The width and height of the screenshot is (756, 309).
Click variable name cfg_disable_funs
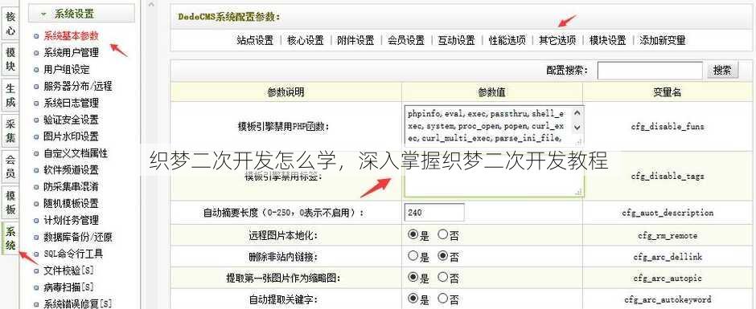tap(668, 127)
